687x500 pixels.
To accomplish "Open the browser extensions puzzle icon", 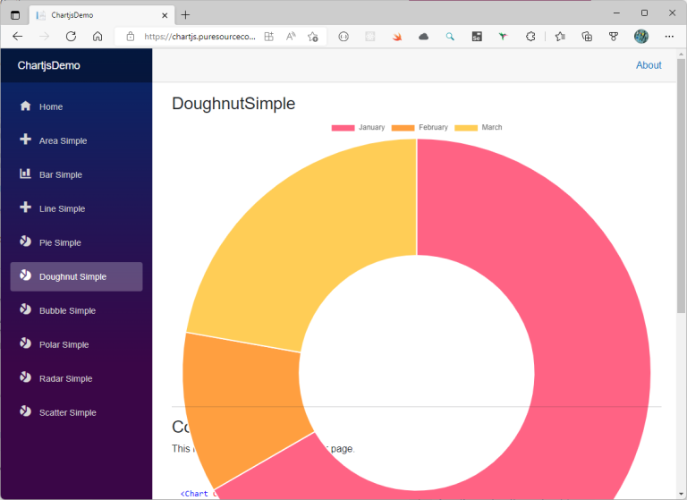I will click(x=530, y=37).
